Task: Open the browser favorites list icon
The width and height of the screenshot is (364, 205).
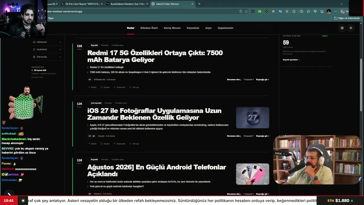Action: pyautogui.click(x=308, y=11)
